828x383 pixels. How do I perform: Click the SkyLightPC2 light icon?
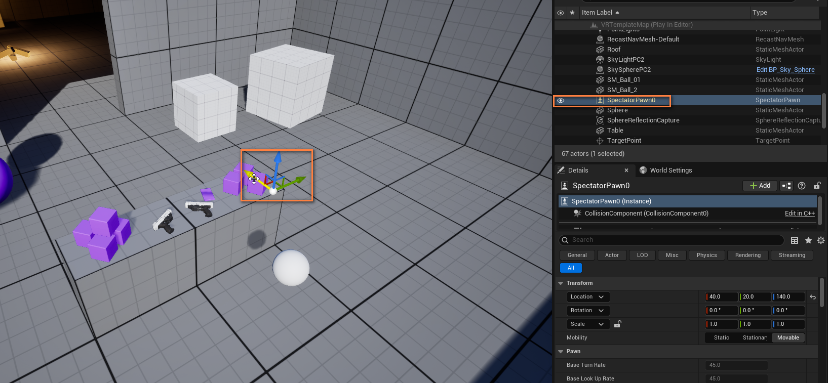pyautogui.click(x=600, y=59)
